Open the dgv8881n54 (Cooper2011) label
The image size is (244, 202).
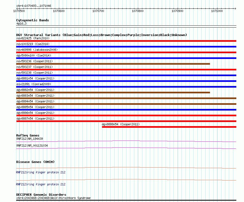click(x=35, y=78)
